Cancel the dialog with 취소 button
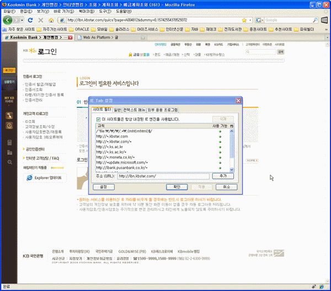331x291 pixels. 226,187
